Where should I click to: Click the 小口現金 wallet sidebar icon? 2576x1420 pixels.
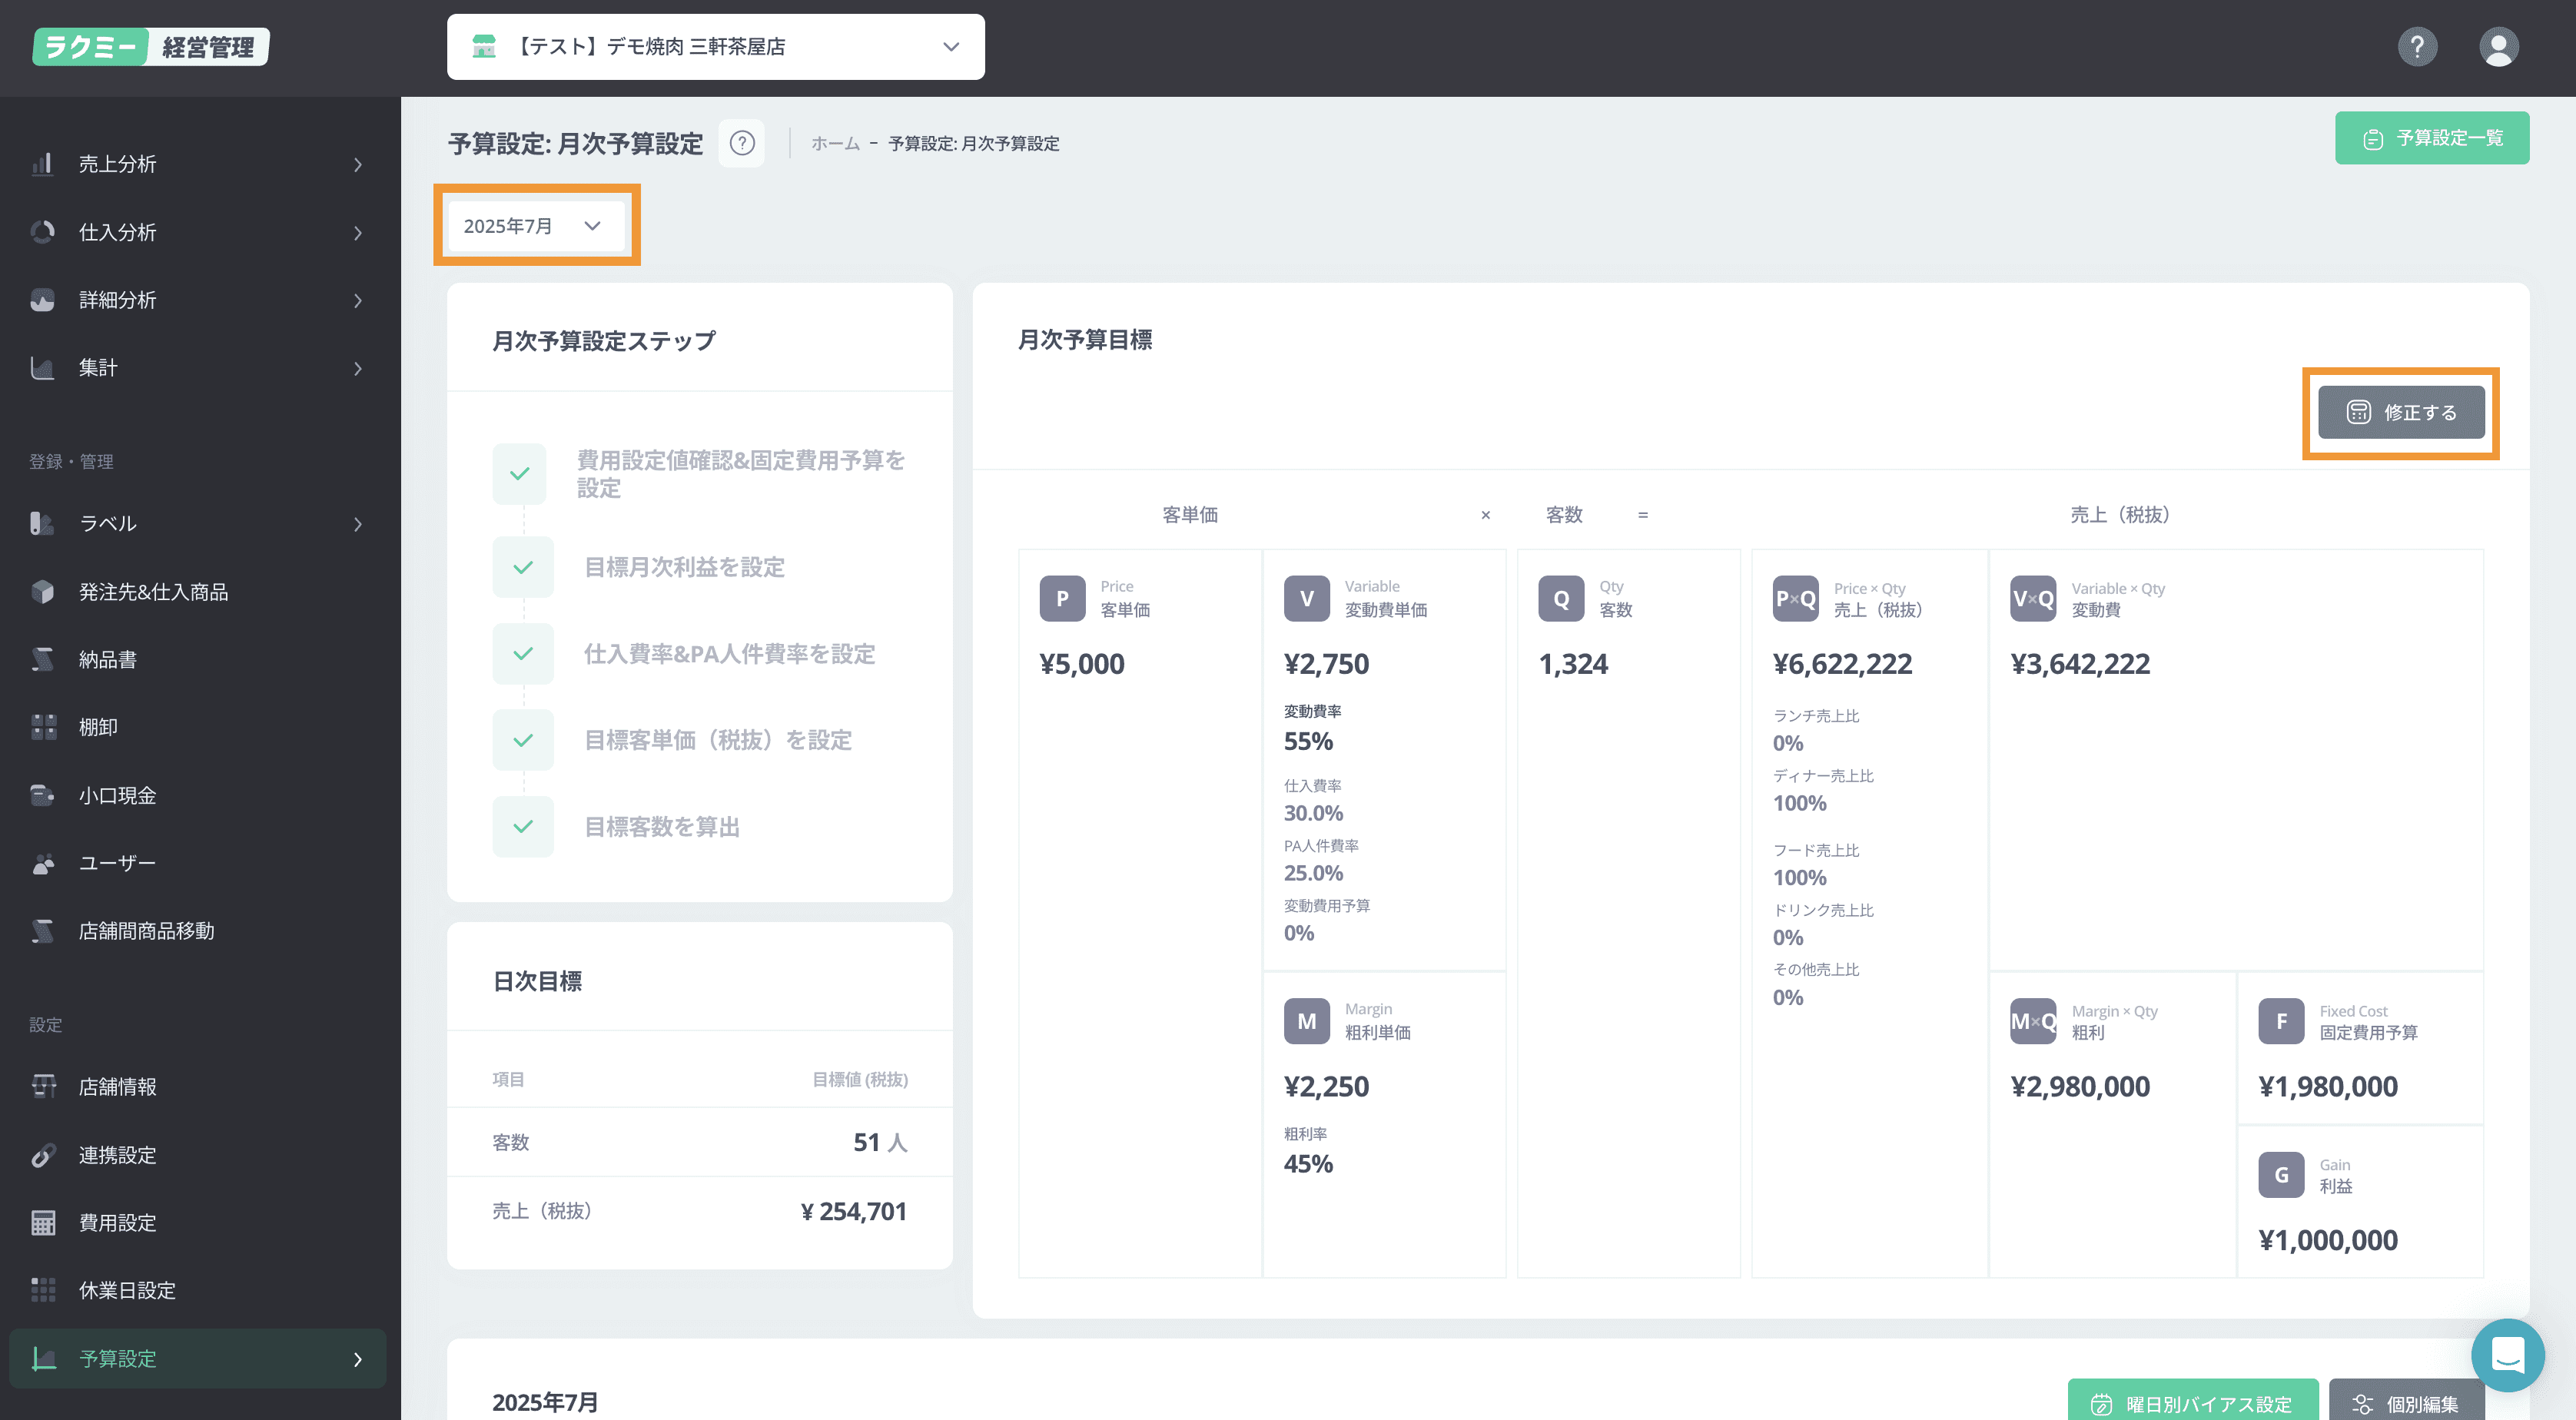coord(43,795)
